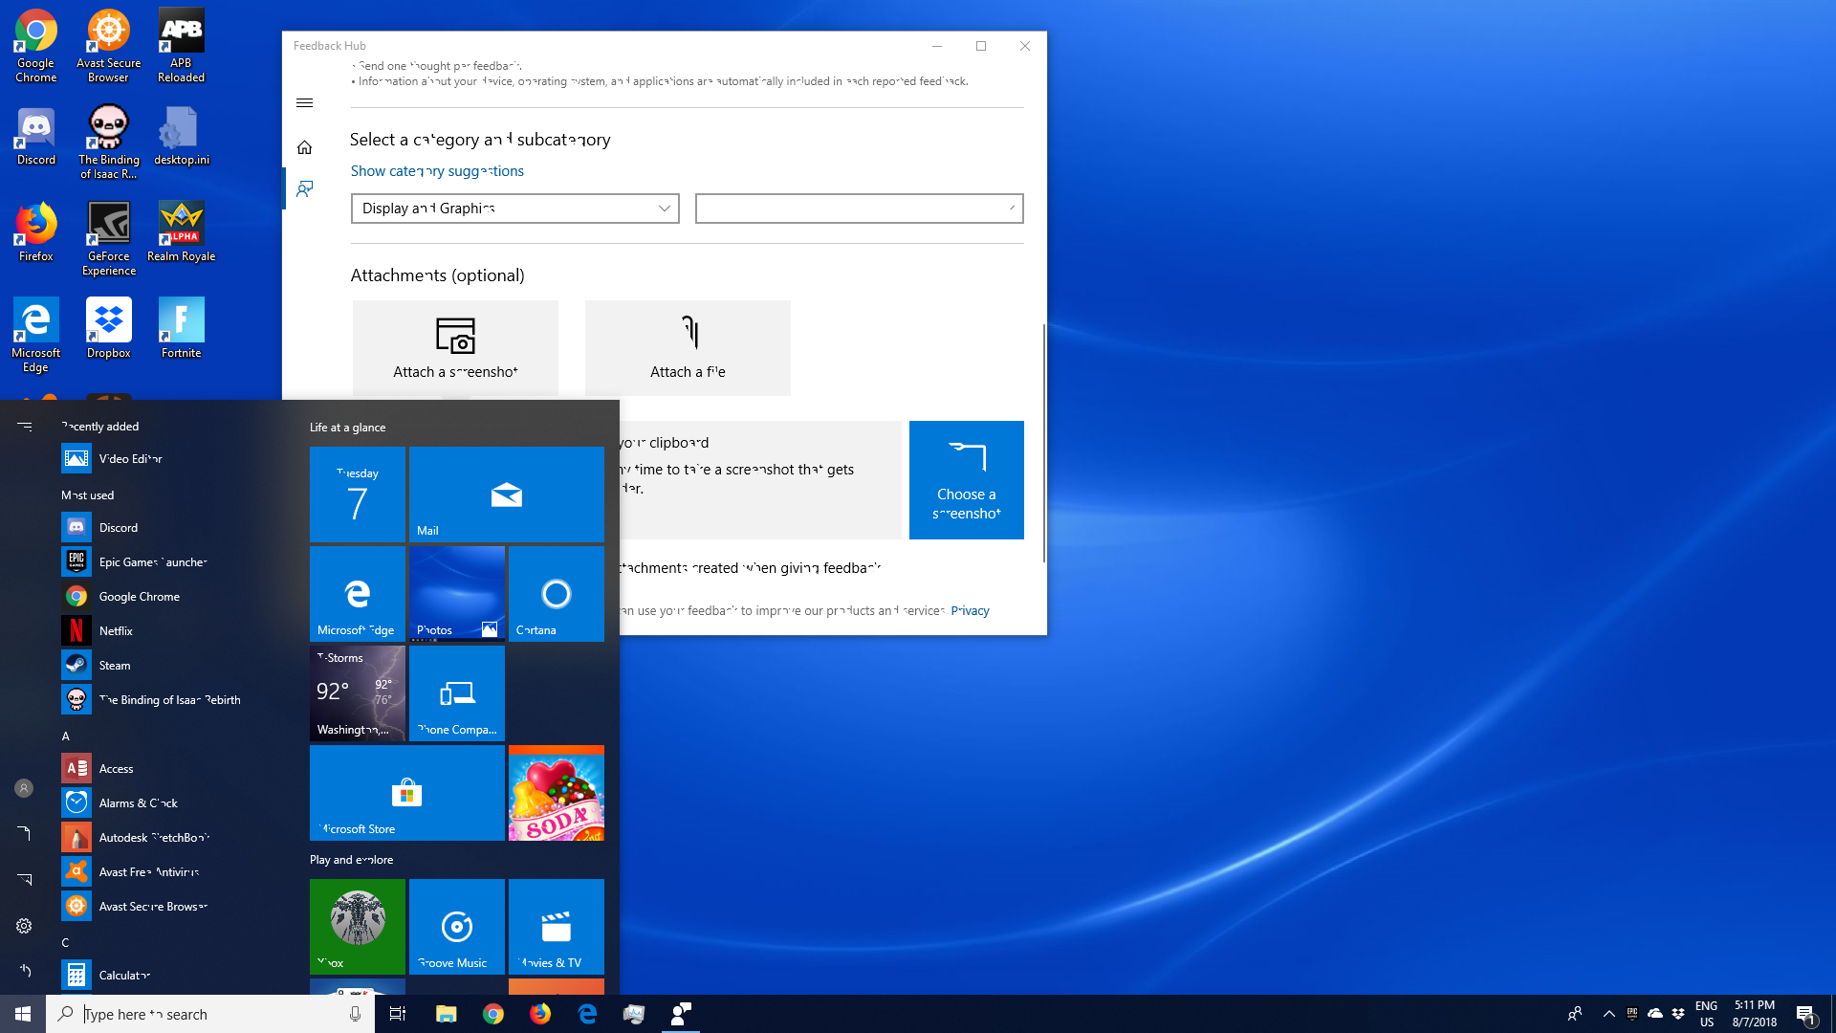Click the Windows Start button

pyautogui.click(x=23, y=1014)
